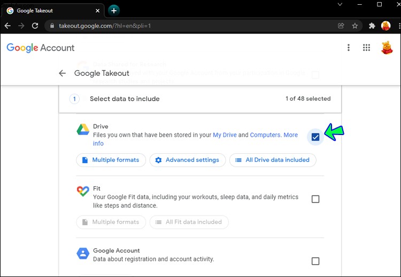Bookmark this page with the star icon
Viewport: 401px width, 277px height.
click(x=354, y=26)
